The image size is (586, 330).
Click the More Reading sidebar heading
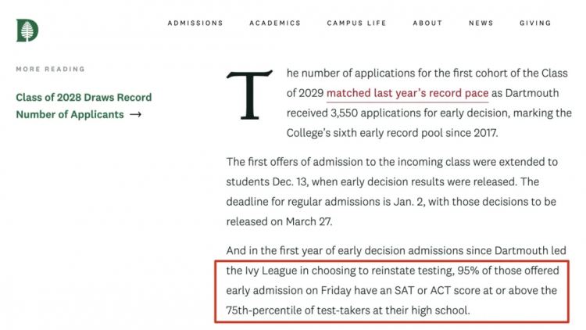[x=51, y=69]
